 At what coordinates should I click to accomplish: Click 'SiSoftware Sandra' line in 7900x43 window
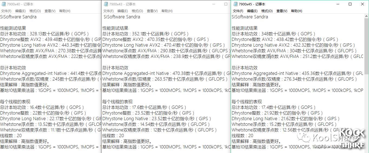coord(121,17)
